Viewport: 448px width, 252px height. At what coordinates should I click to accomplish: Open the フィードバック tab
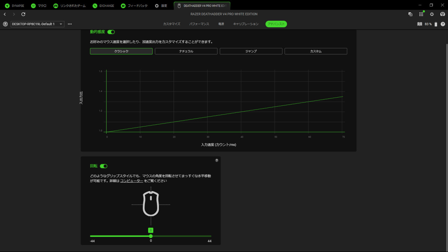tap(134, 6)
